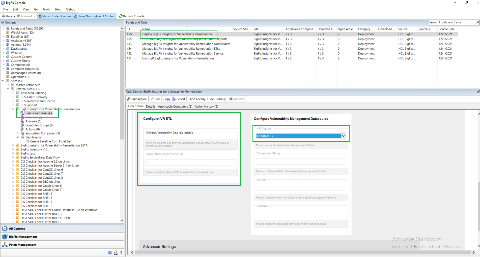Click the Remove X icon
Screen dimensions: 480x257
click(x=231, y=99)
